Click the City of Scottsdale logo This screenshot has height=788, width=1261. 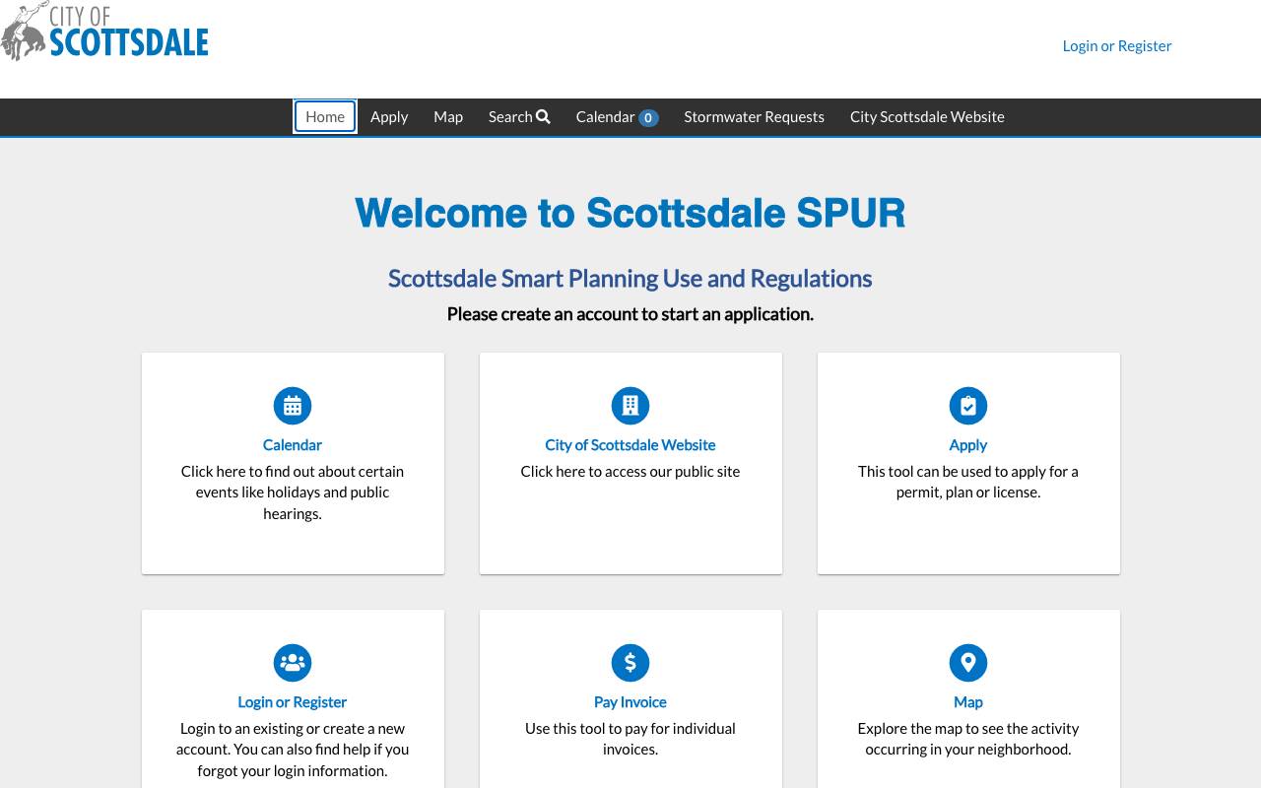(x=104, y=32)
